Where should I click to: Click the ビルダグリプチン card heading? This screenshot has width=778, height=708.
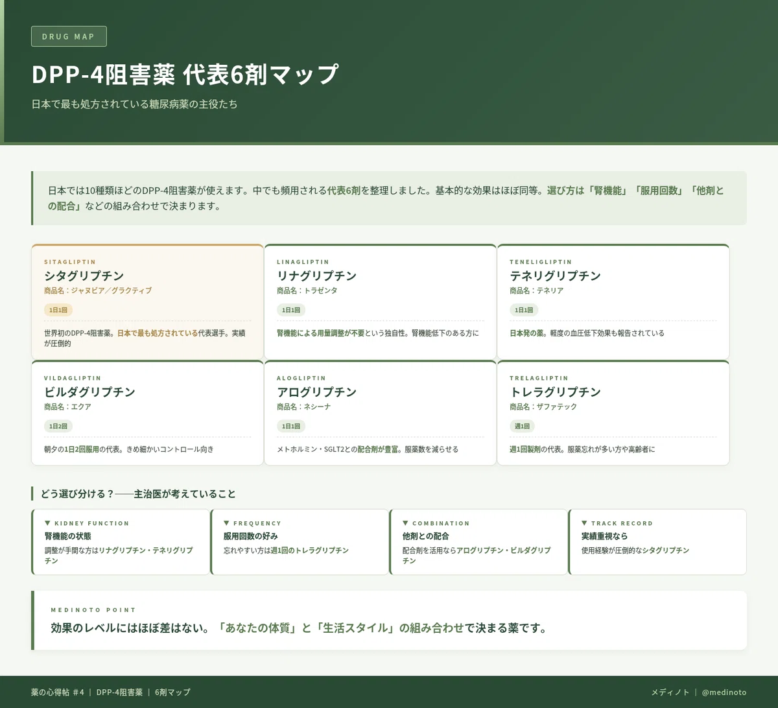click(89, 392)
